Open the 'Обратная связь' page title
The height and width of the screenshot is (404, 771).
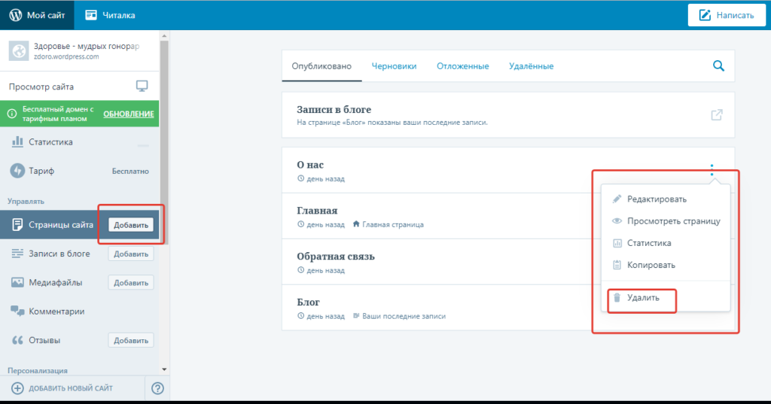click(335, 256)
